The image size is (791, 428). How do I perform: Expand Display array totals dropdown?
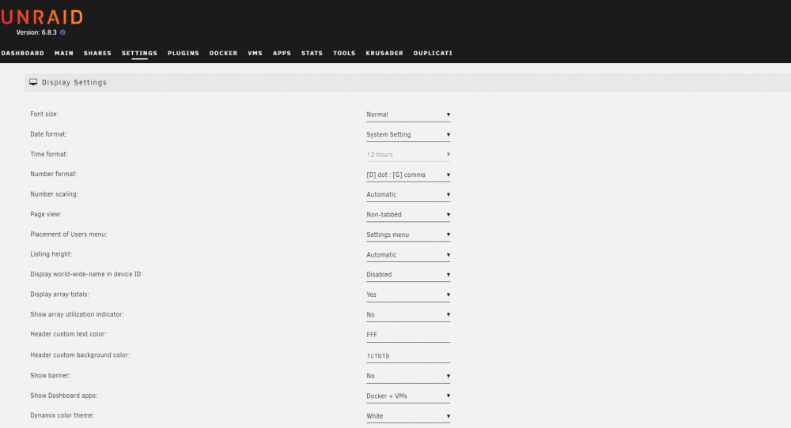tap(408, 295)
